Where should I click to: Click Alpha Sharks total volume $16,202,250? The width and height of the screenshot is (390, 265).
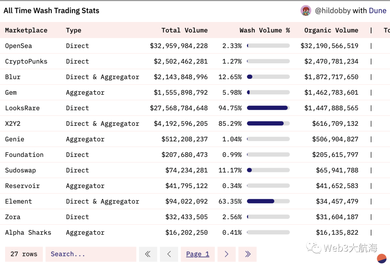(187, 232)
